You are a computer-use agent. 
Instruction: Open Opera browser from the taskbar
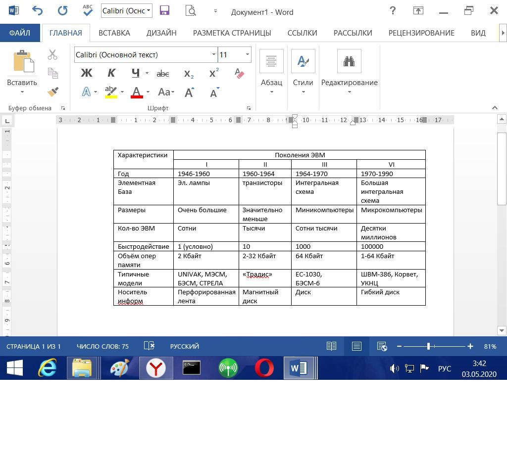(264, 368)
